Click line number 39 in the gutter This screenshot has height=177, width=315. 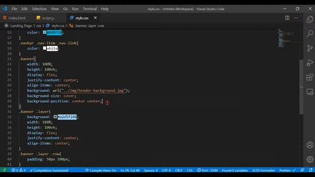tap(9, 154)
